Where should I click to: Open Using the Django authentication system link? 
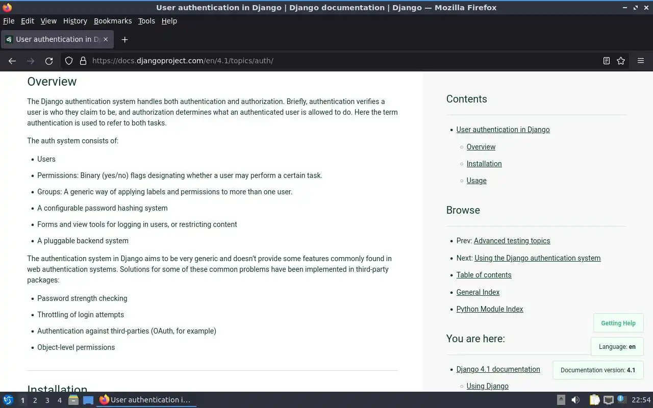[537, 258]
